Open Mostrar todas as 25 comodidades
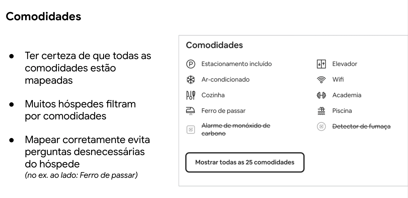 (244, 163)
